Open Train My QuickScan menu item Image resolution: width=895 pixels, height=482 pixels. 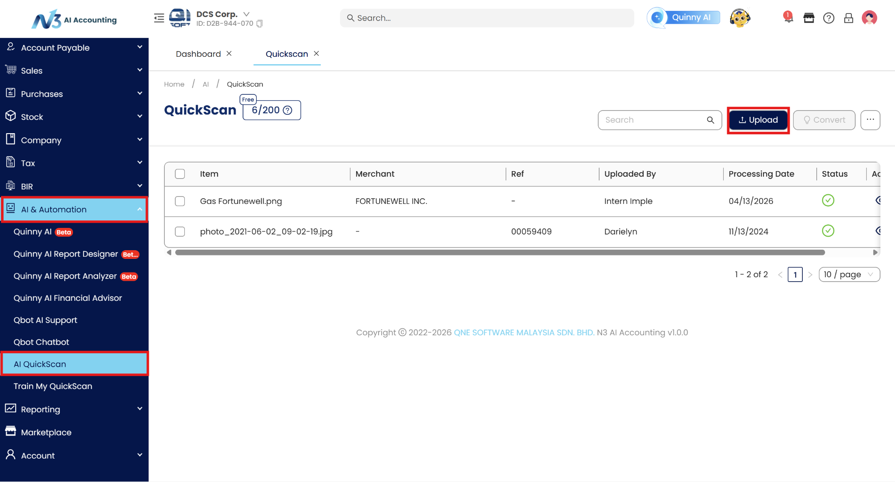click(x=53, y=386)
